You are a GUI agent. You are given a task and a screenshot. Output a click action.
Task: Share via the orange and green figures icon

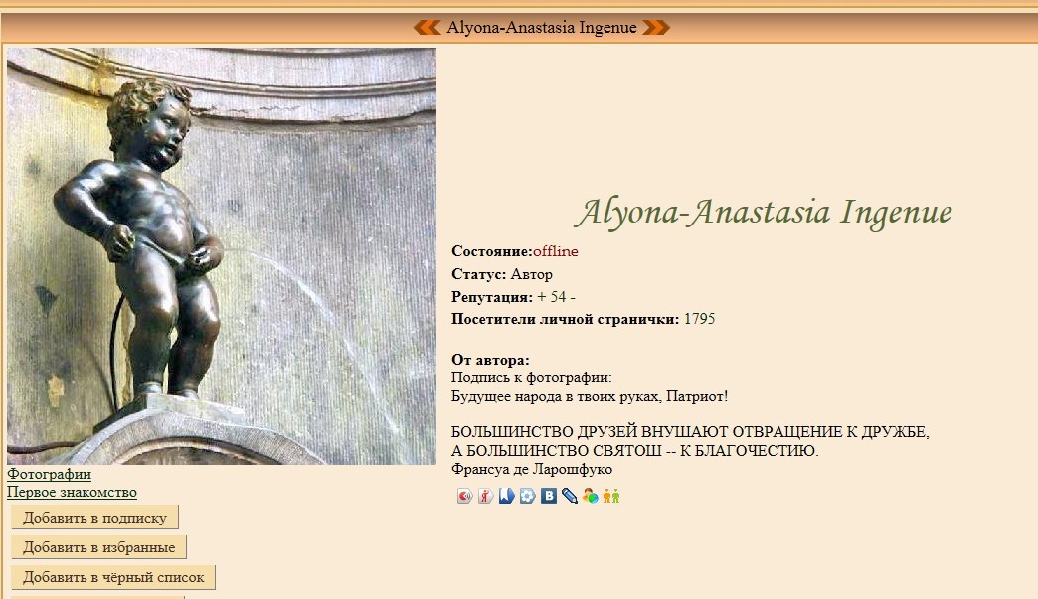click(x=611, y=496)
